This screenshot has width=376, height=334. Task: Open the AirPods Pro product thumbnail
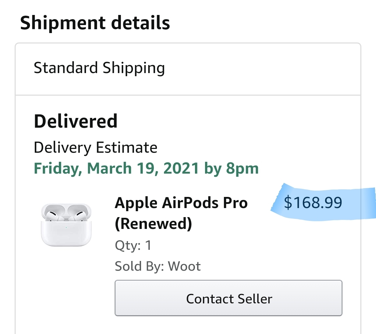[x=66, y=225]
